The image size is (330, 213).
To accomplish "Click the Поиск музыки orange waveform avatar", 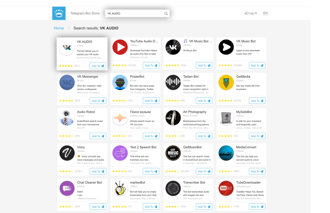I will click(x=120, y=118).
